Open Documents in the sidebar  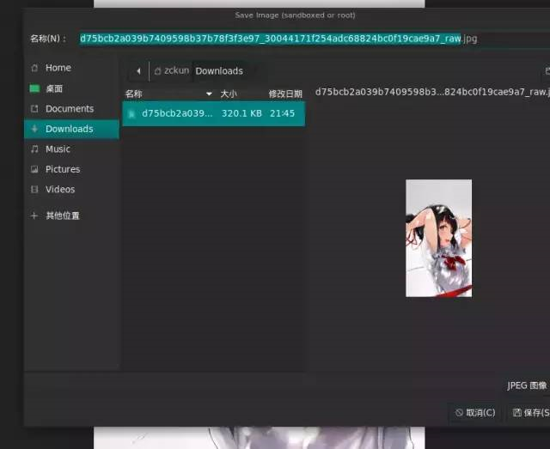click(x=71, y=109)
